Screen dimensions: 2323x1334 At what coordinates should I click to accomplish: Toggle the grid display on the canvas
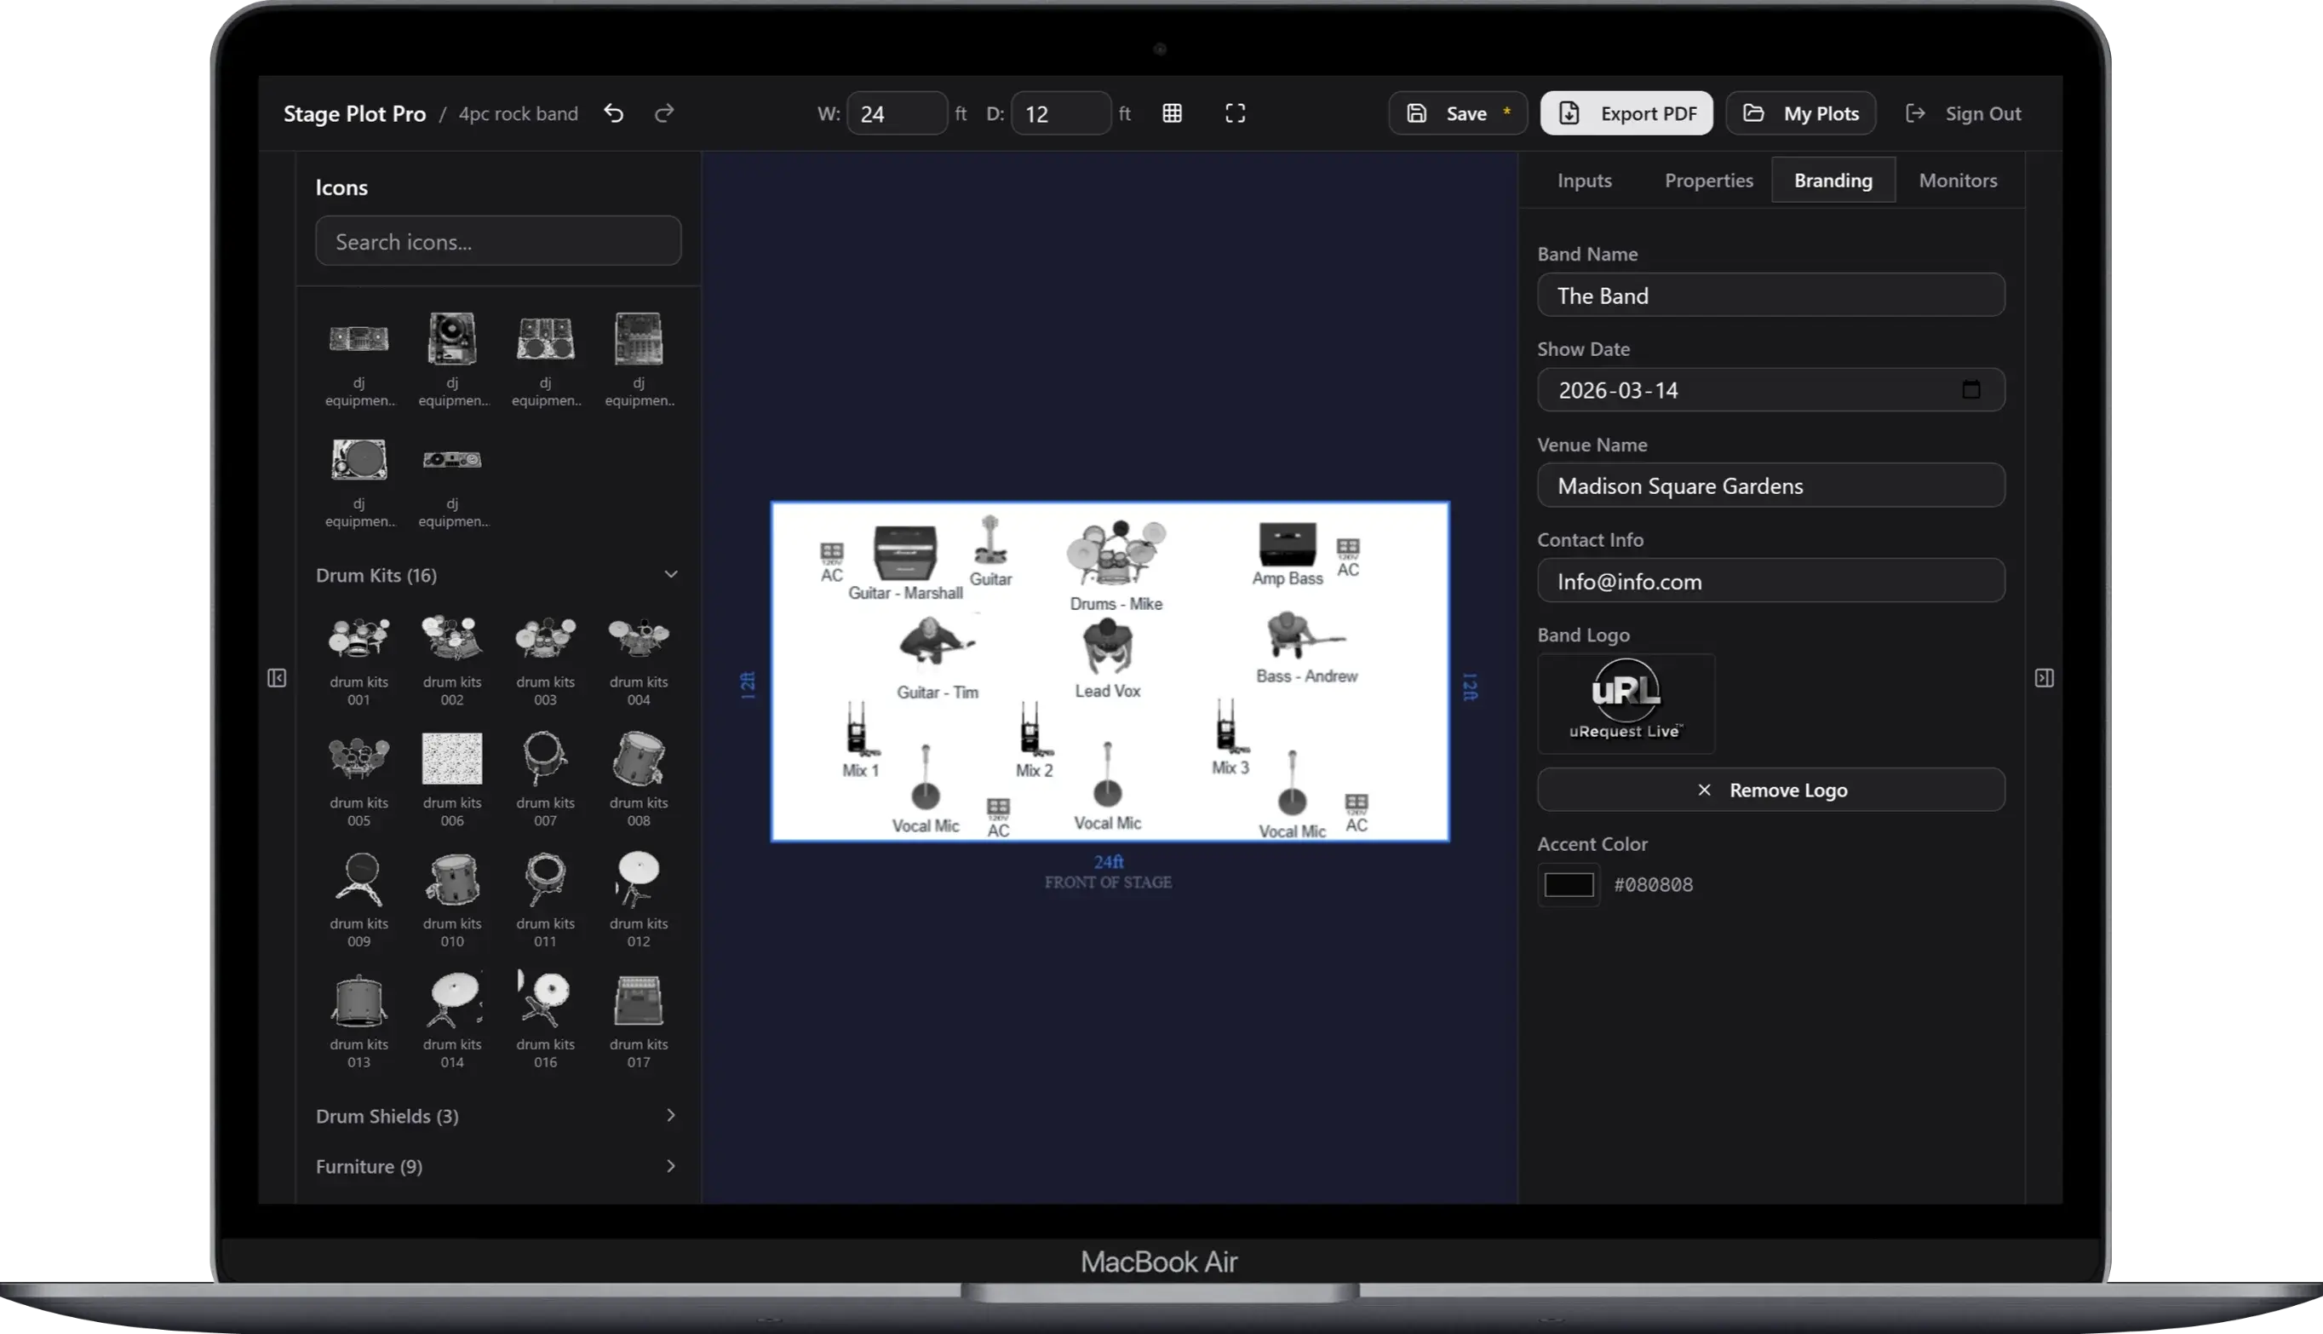click(1172, 112)
